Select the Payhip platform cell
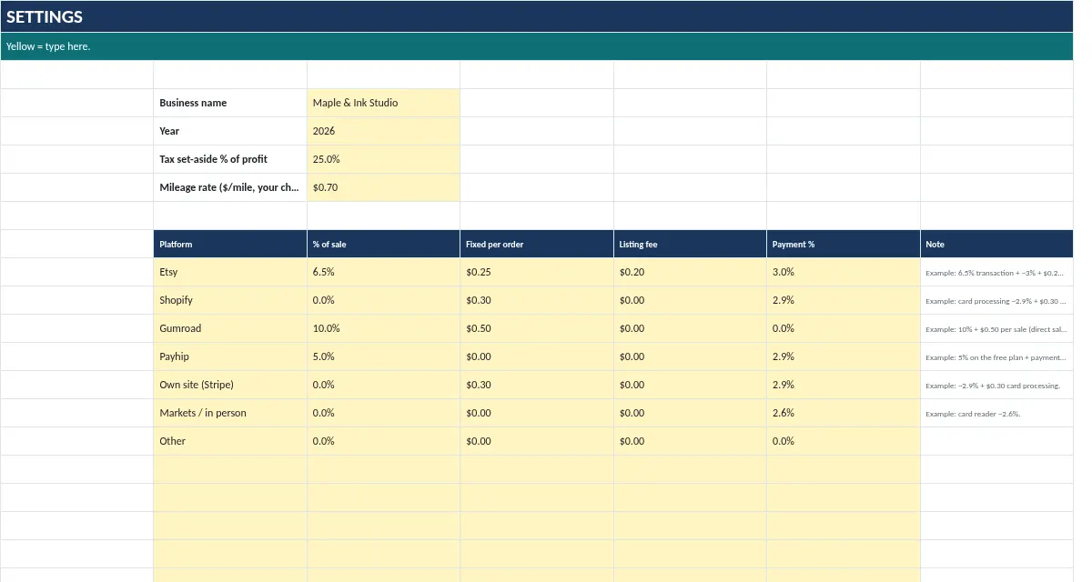The height and width of the screenshot is (582, 1092). (x=230, y=356)
